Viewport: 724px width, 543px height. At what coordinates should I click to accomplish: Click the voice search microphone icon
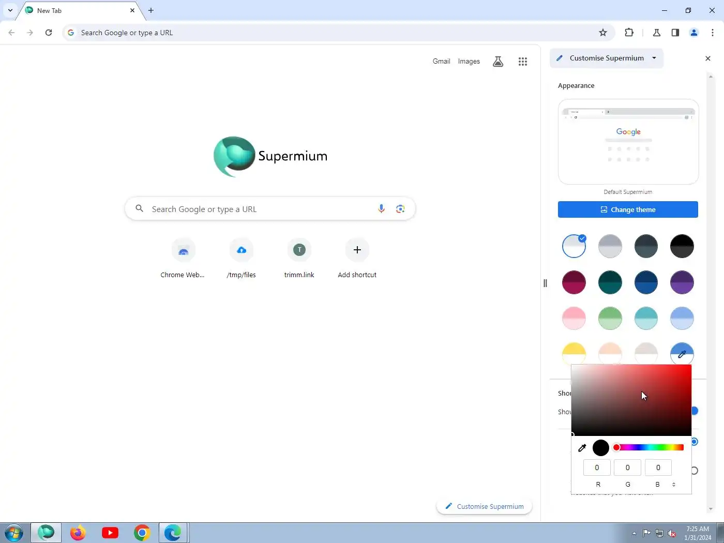click(x=381, y=209)
